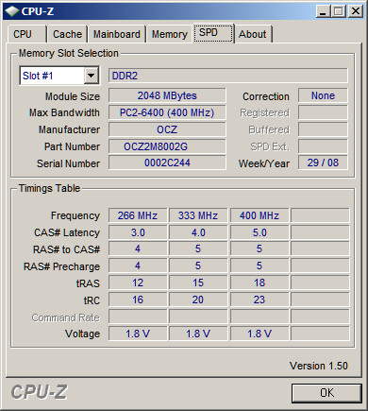The image size is (368, 411).
Task: Click the Manufacturer field showing OCZ
Action: coord(167,129)
